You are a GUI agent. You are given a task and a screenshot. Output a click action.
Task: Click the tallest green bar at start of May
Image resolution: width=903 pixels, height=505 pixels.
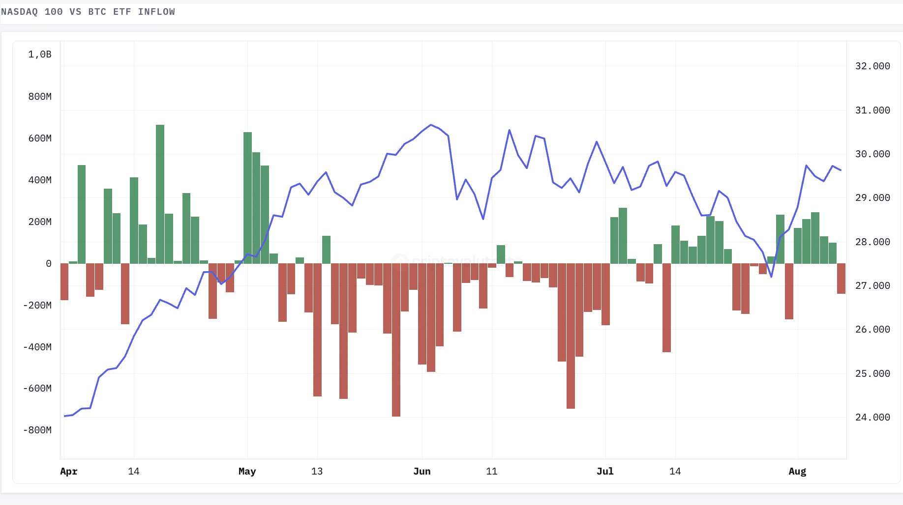click(x=247, y=198)
